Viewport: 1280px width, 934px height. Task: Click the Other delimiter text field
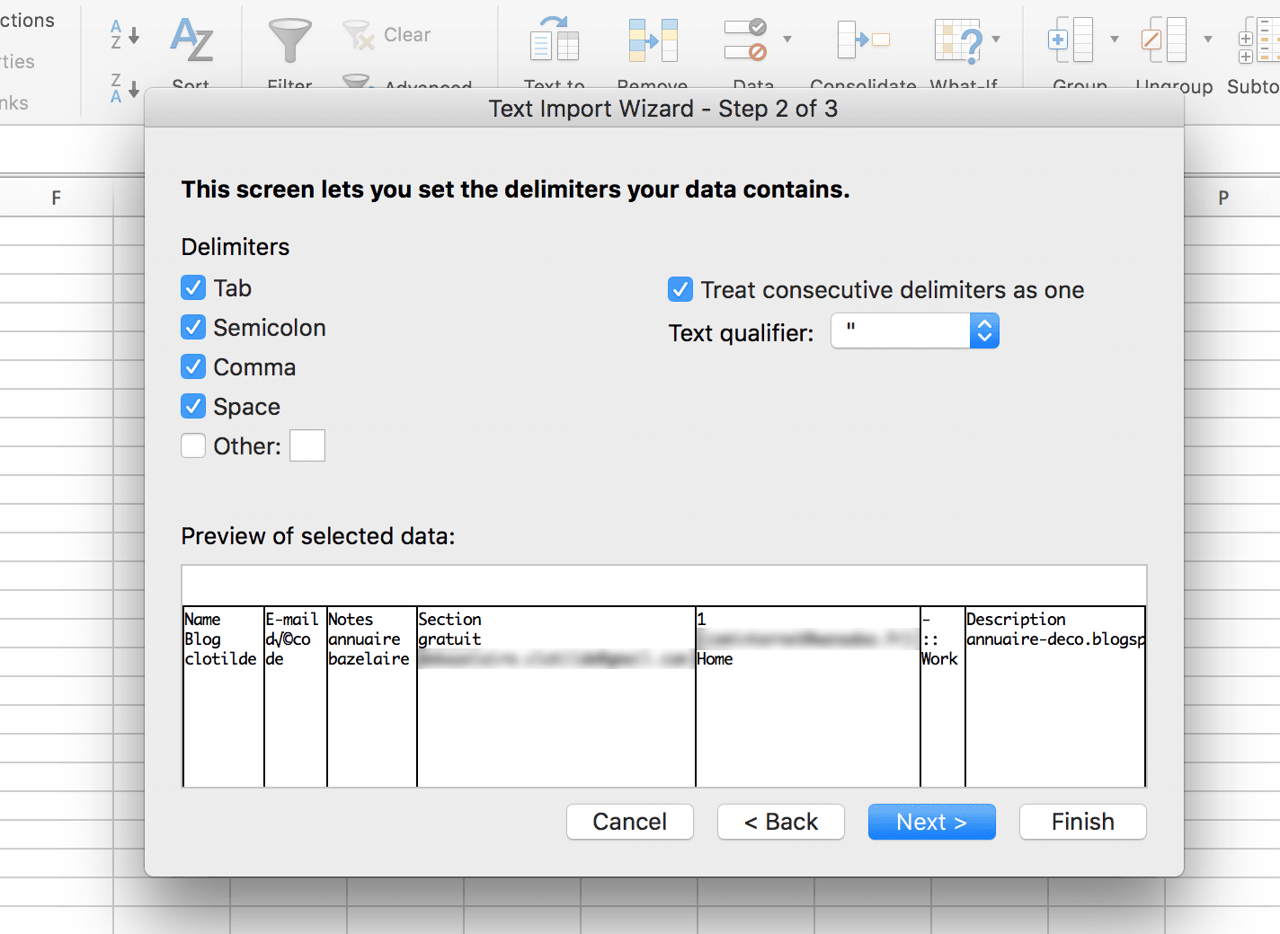[x=307, y=445]
